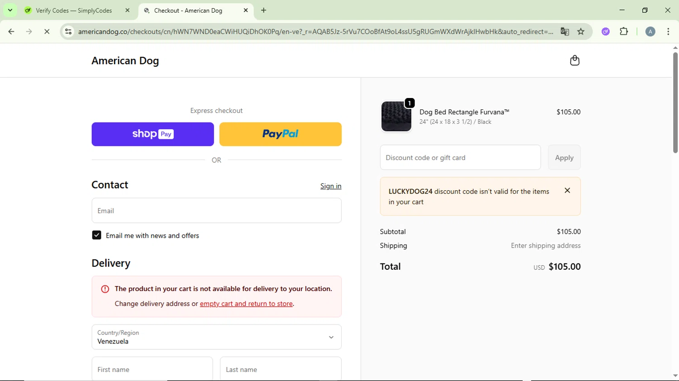Pay with PayPal button
Viewport: 679px width, 381px height.
[x=280, y=134]
